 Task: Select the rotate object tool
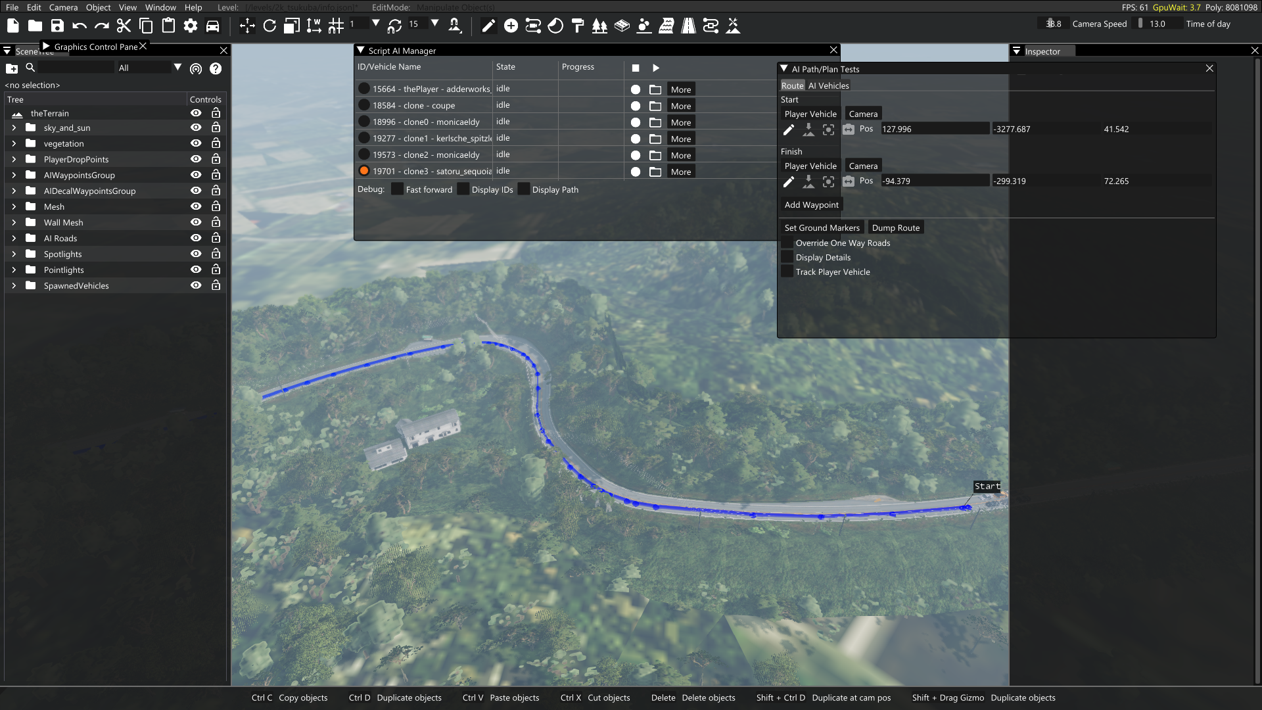(x=269, y=26)
